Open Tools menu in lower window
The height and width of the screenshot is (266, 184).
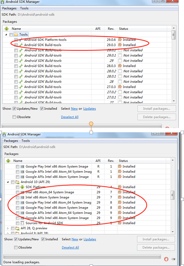(x=26, y=141)
